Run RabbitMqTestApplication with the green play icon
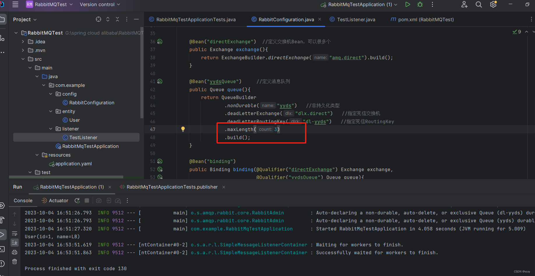535x276 pixels. click(x=408, y=4)
